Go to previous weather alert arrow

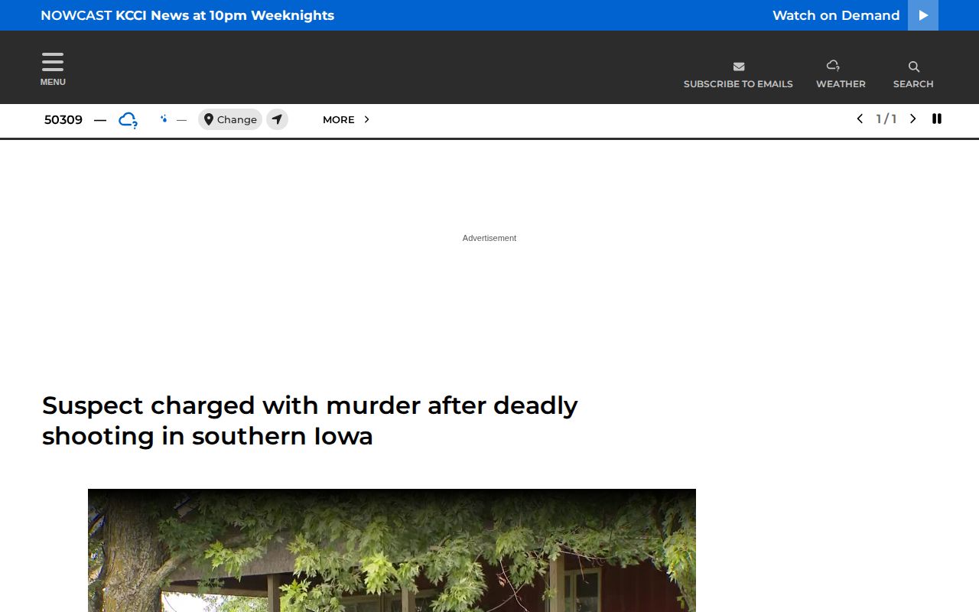point(860,119)
